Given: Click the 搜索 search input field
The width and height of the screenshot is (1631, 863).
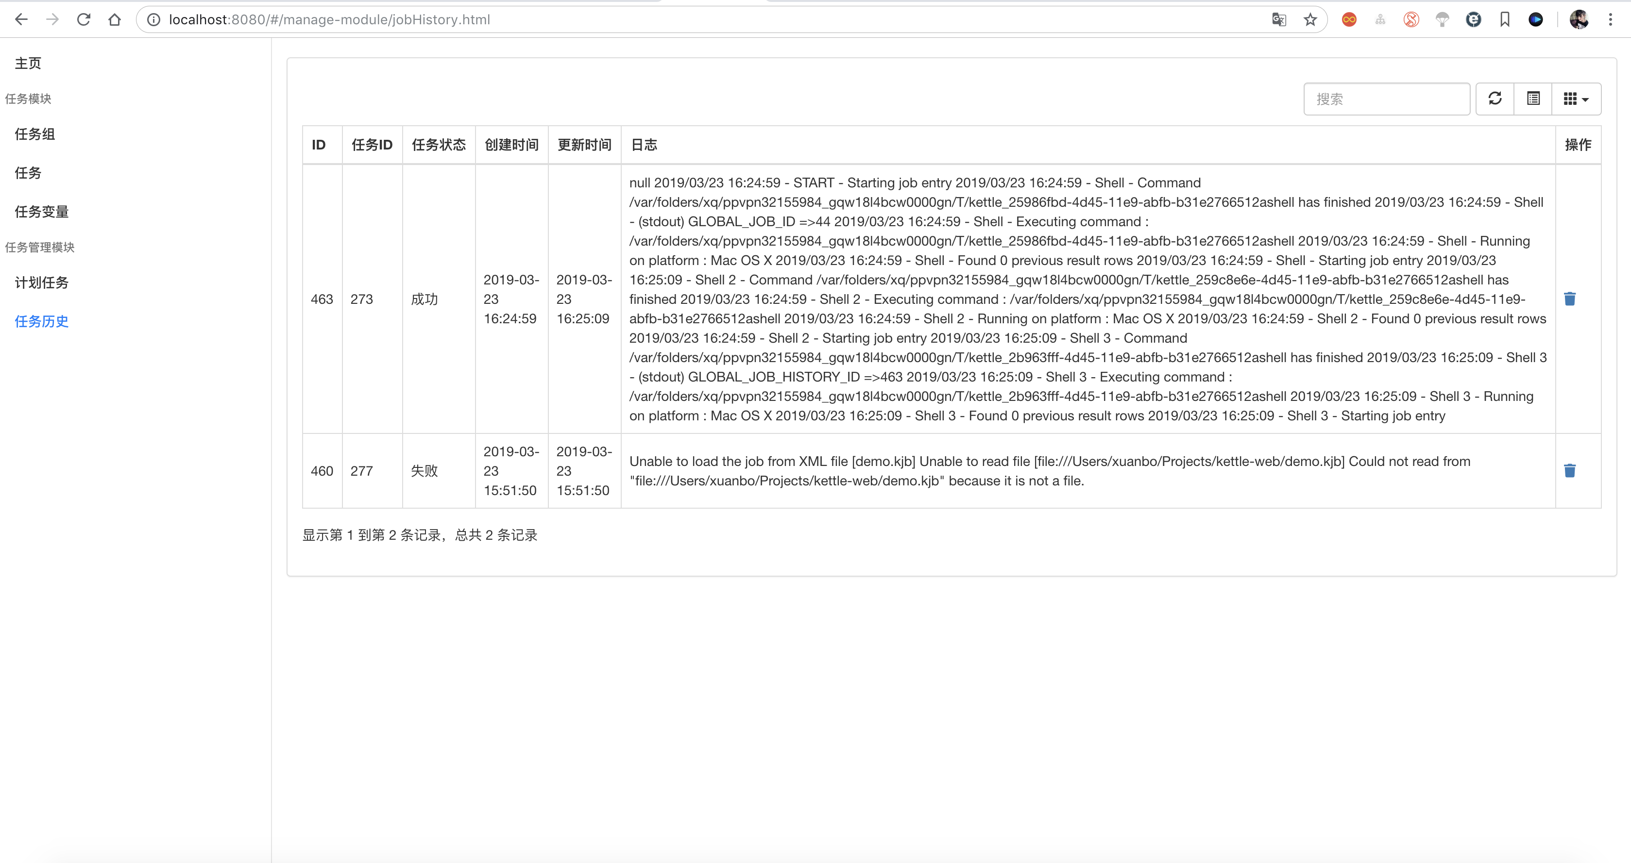Looking at the screenshot, I should point(1386,99).
